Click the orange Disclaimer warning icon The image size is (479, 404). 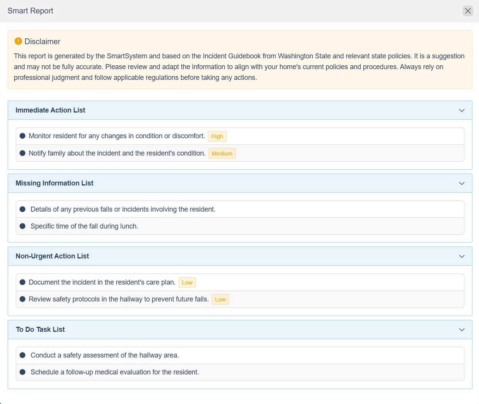coord(18,41)
